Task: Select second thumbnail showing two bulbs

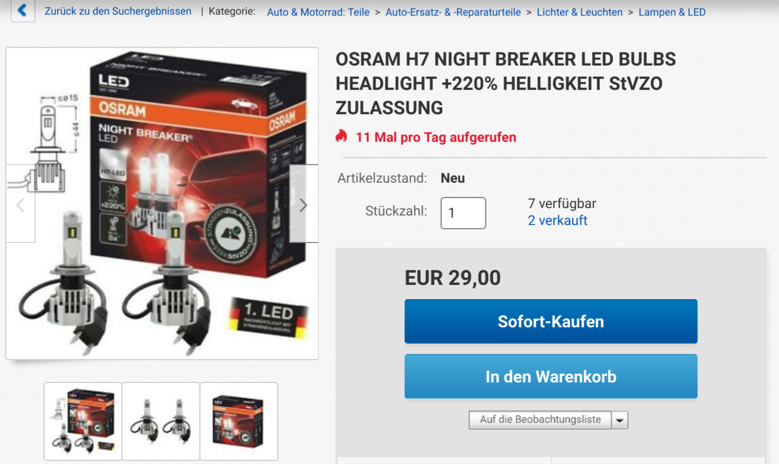Action: (x=161, y=421)
